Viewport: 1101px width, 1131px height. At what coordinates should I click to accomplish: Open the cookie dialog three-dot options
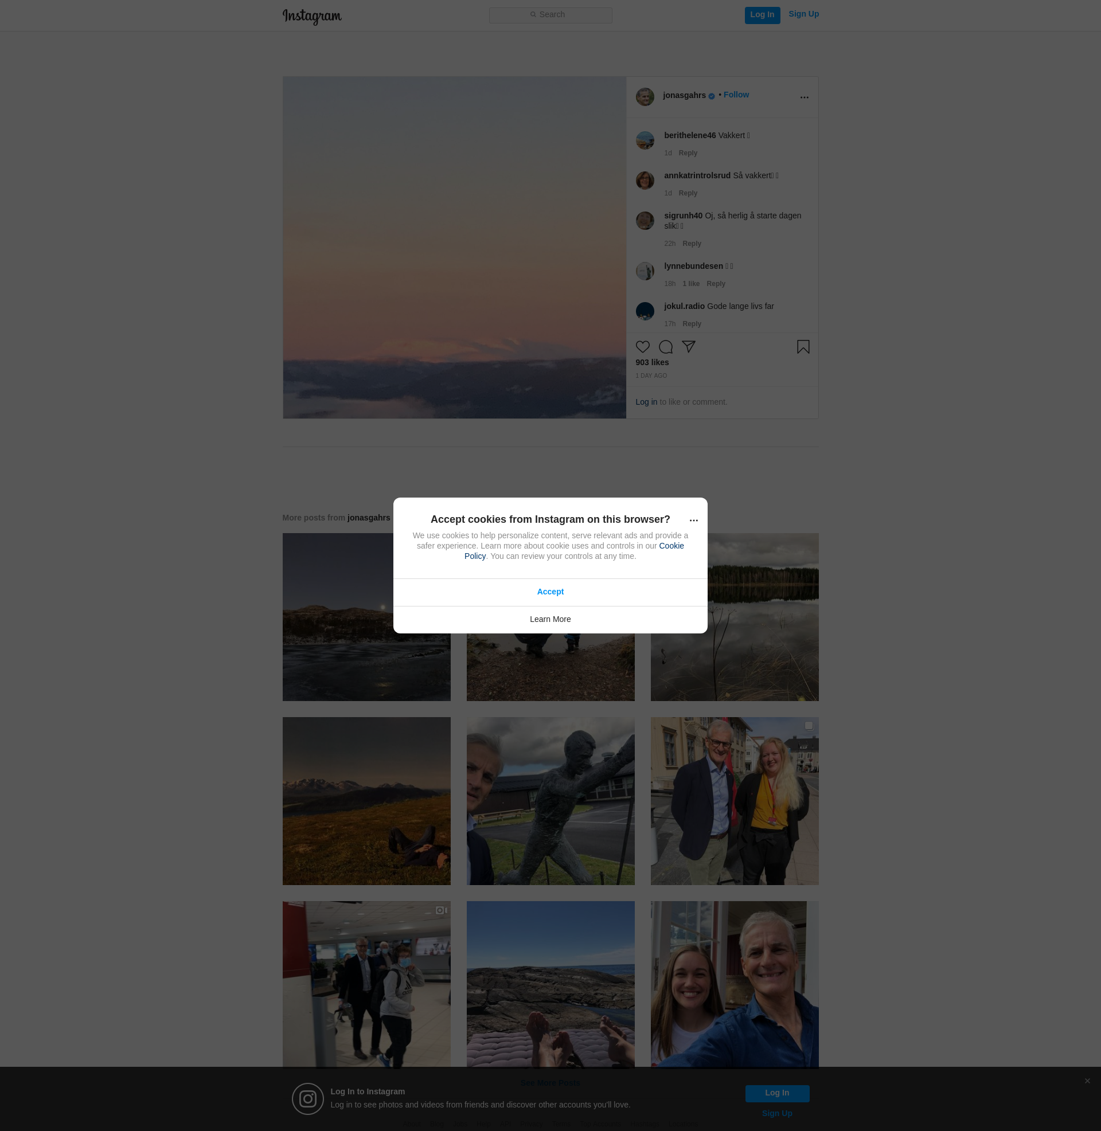693,520
